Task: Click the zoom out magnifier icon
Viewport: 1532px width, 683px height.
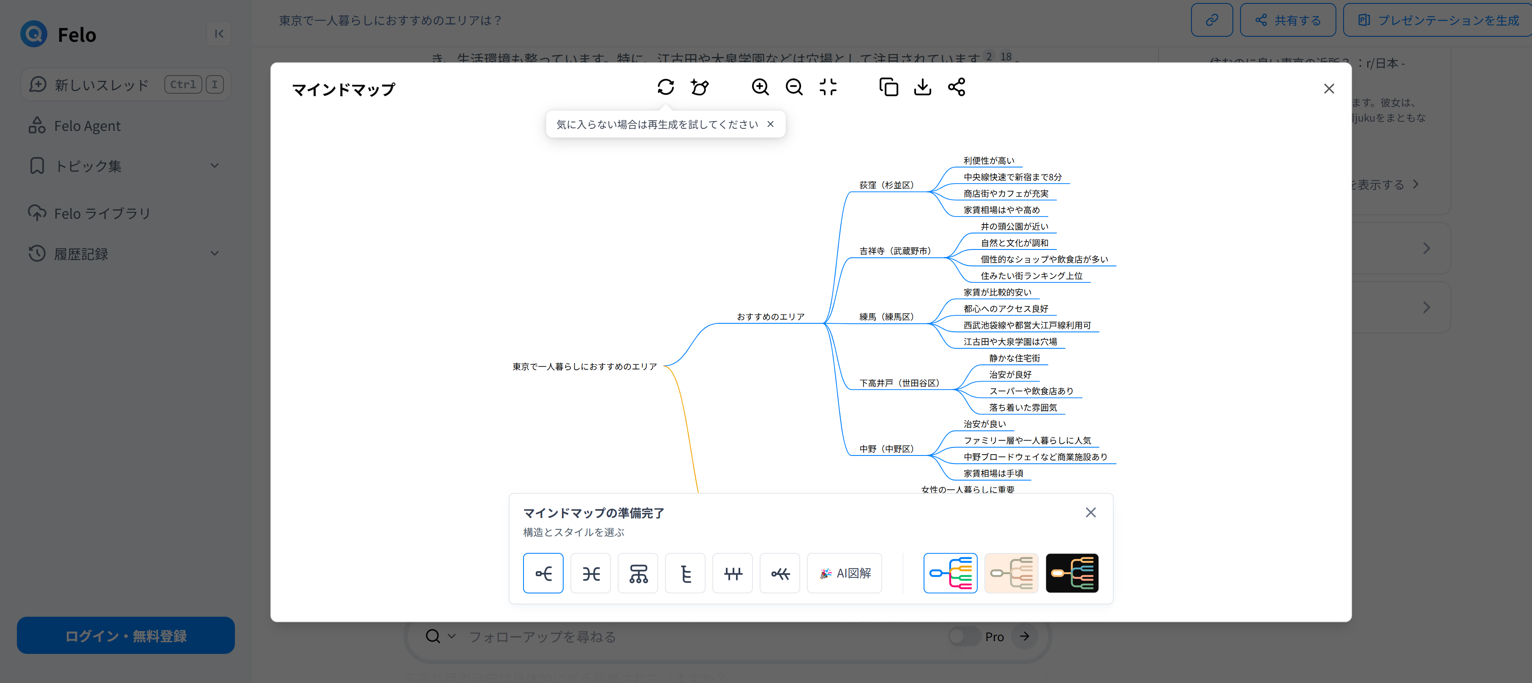Action: coord(794,87)
